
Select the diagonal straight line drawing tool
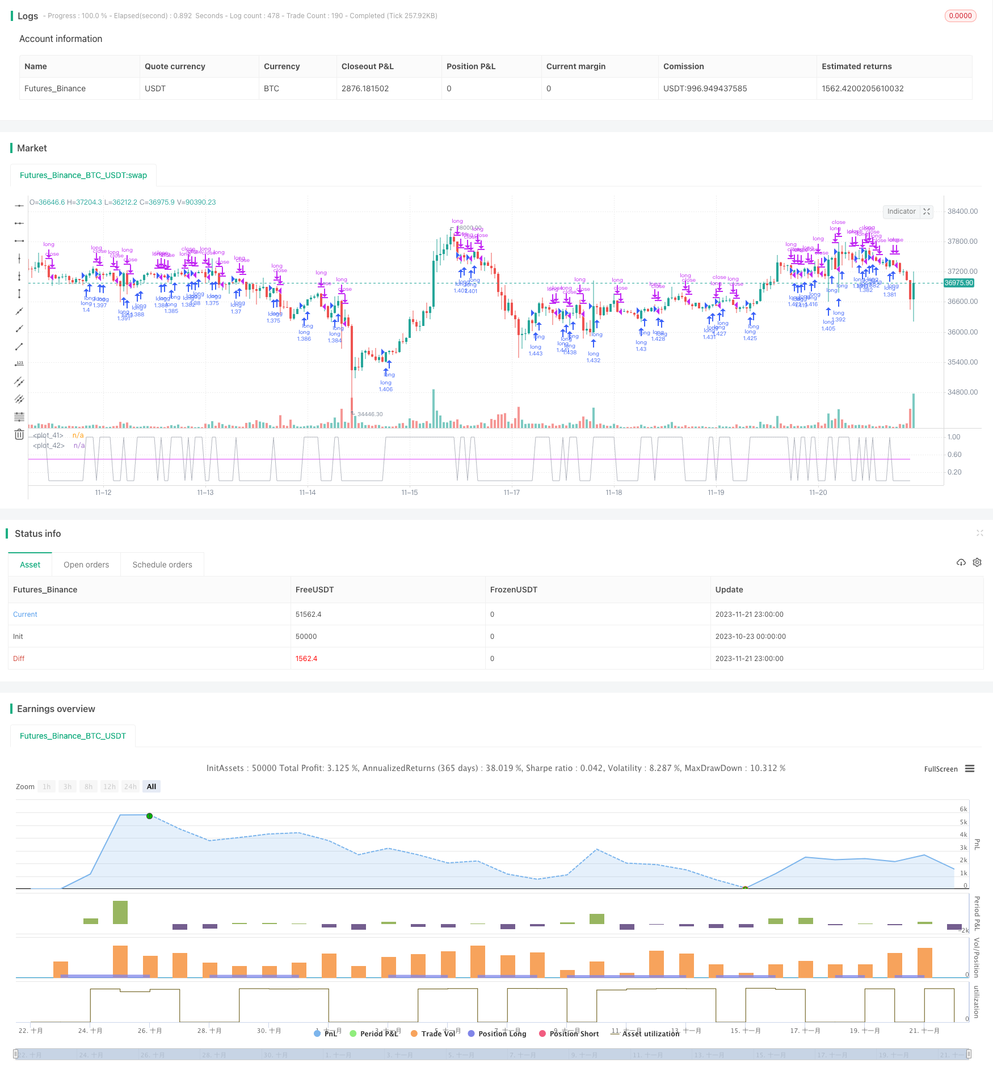[x=19, y=311]
